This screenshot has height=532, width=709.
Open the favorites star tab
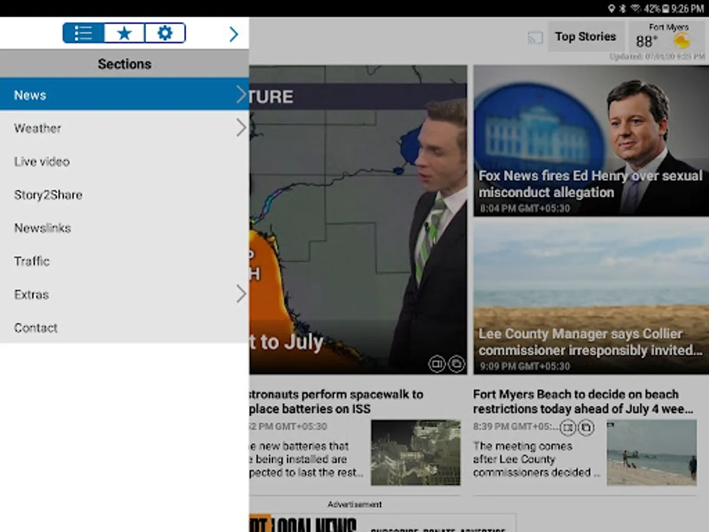click(124, 33)
